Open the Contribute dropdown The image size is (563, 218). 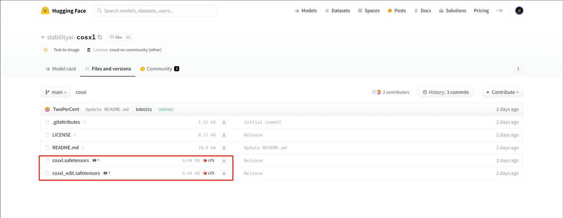click(x=503, y=92)
